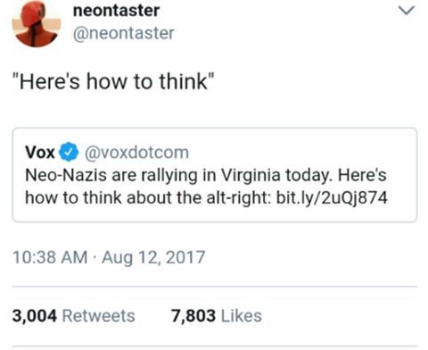The width and height of the screenshot is (428, 350).
Task: Click the Aug 12, 2017 date
Action: 153,257
